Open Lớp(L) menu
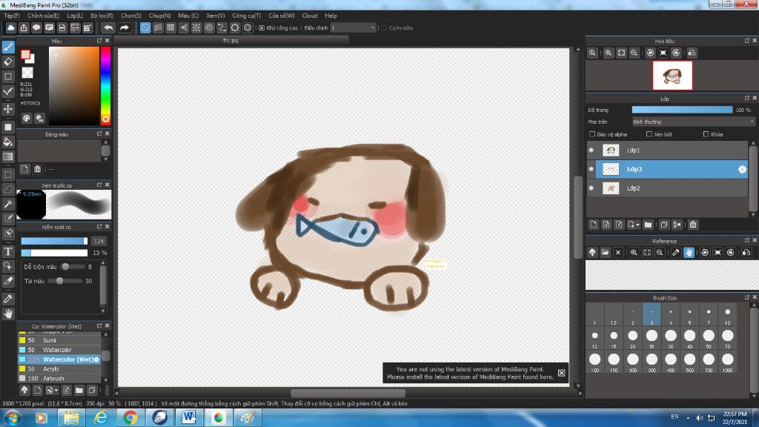The image size is (759, 427). tap(75, 16)
